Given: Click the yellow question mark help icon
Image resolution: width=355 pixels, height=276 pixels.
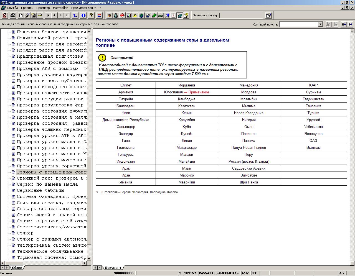Looking at the screenshot, I should pyautogui.click(x=91, y=16).
